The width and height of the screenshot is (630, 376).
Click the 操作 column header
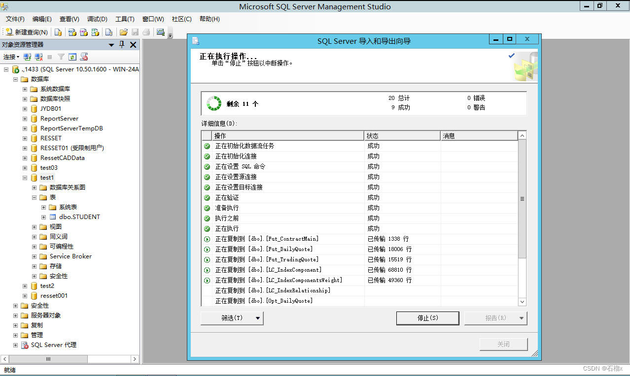tap(288, 136)
